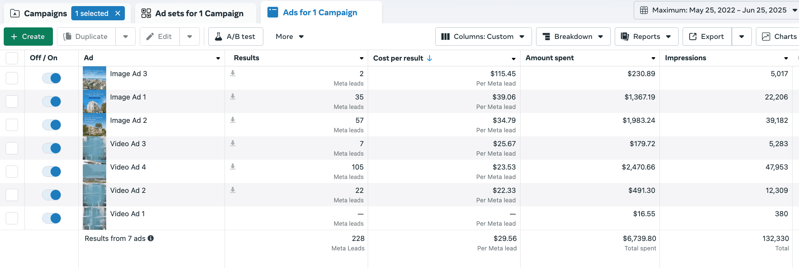
Task: Tick the select-all header checkbox
Action: 12,58
